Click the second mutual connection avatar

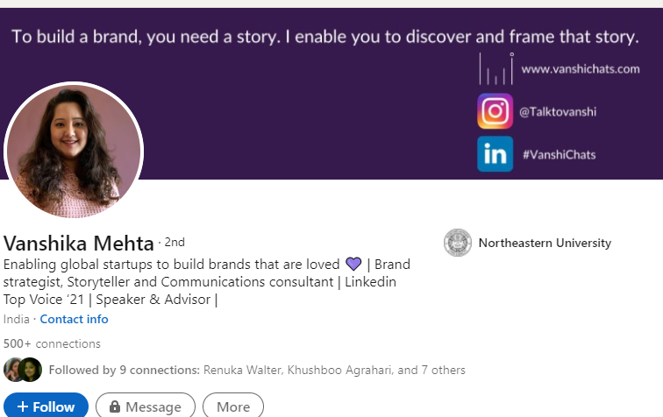coord(31,370)
